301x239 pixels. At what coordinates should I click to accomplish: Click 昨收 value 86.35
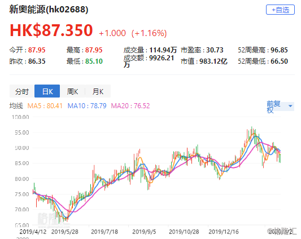coord(37,61)
